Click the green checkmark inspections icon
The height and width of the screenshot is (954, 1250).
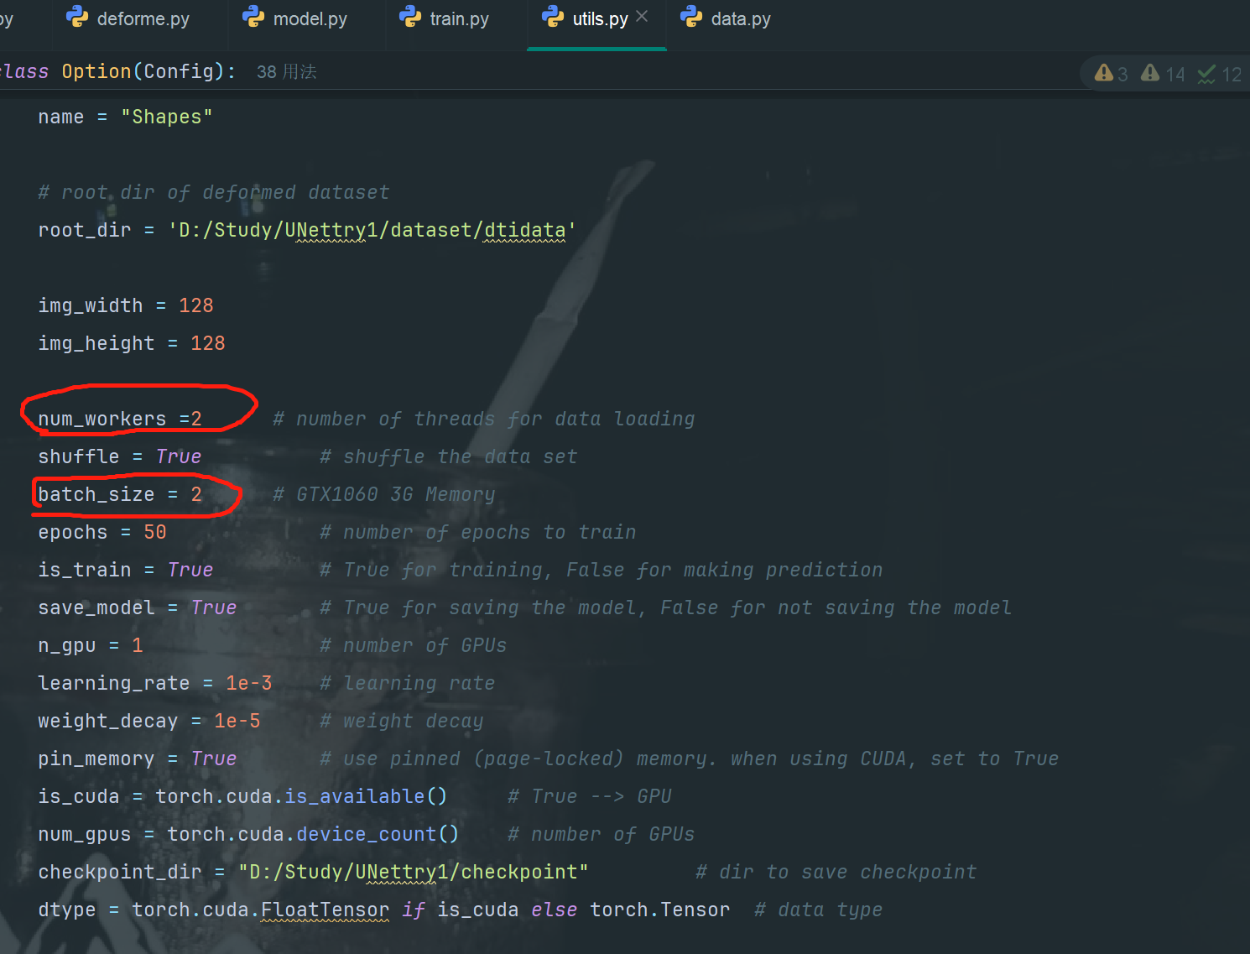(1206, 74)
